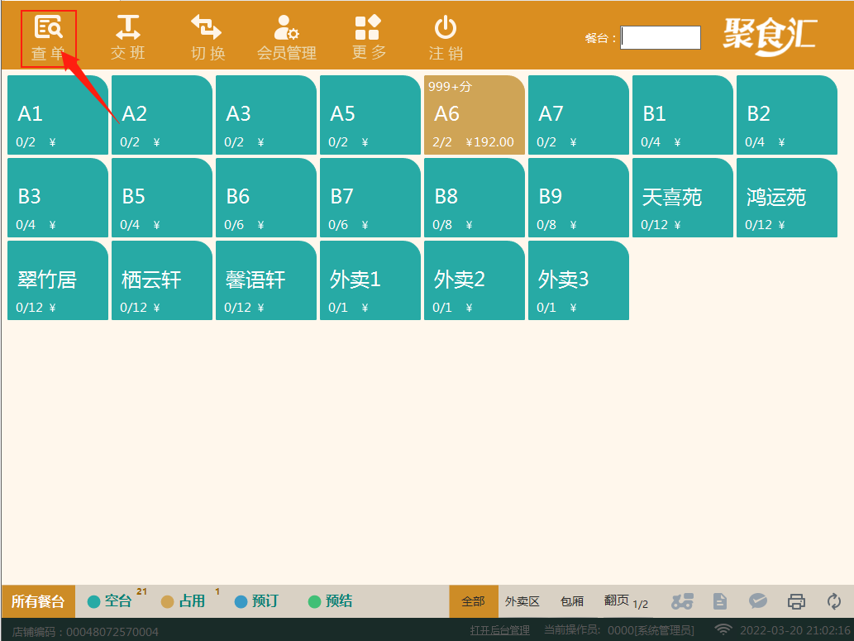Select the 切换 switch icon

pos(208,38)
